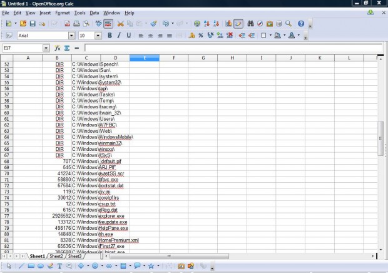Open Stars shapes dropdown on drawing toolbar
388x273 pixels.
point(158,266)
